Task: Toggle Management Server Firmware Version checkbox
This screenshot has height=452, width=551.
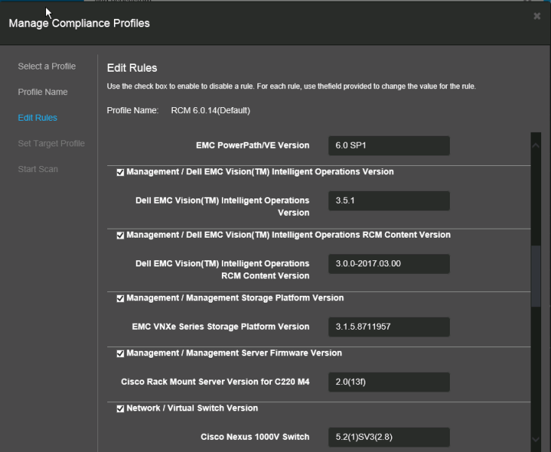Action: pos(121,353)
